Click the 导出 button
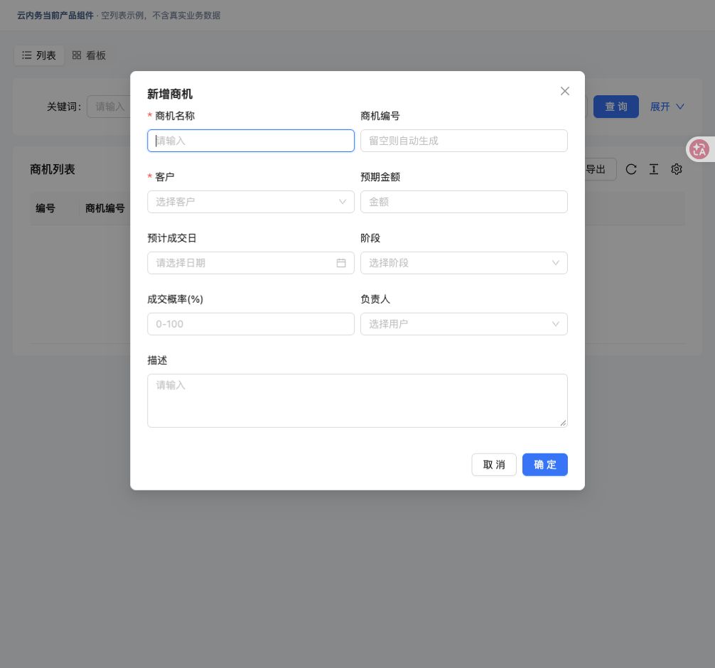Image resolution: width=715 pixels, height=668 pixels. 601,169
